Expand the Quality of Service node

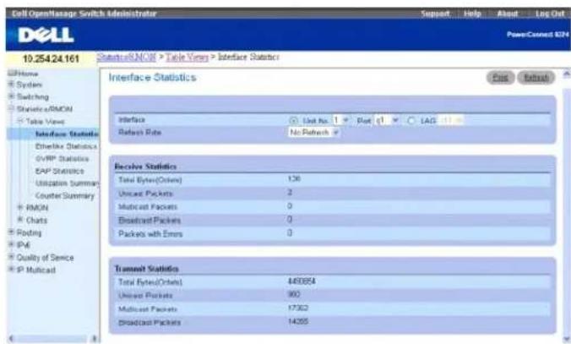click(11, 257)
